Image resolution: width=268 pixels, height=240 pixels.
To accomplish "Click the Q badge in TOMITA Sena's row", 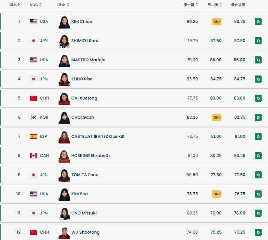I will [x=258, y=175].
